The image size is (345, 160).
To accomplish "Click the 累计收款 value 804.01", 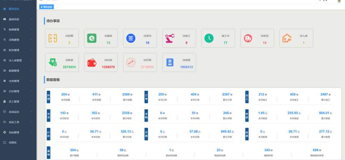I will point(324,113).
